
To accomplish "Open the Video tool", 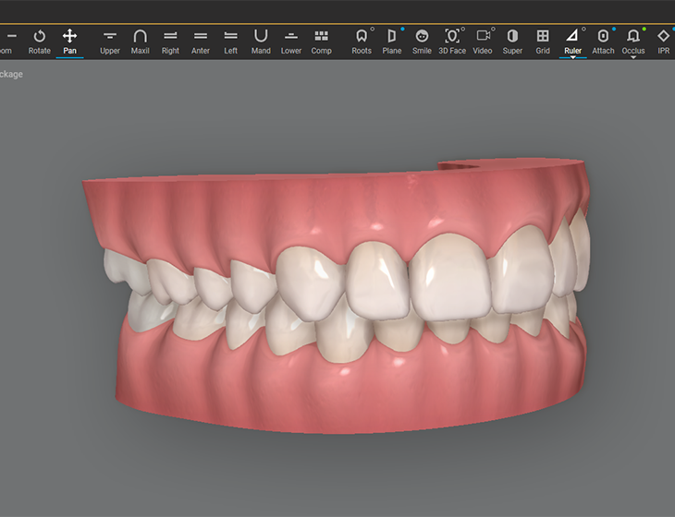I will pyautogui.click(x=483, y=41).
